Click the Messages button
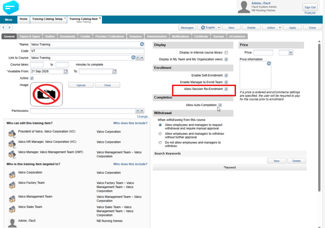This screenshot has height=228, width=325. (x=187, y=28)
